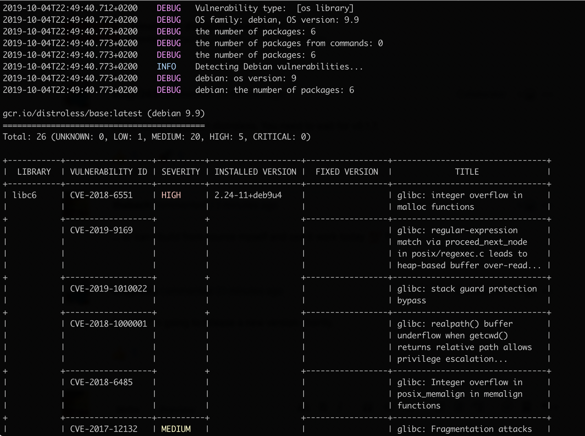Click the INFO log level label

click(166, 67)
